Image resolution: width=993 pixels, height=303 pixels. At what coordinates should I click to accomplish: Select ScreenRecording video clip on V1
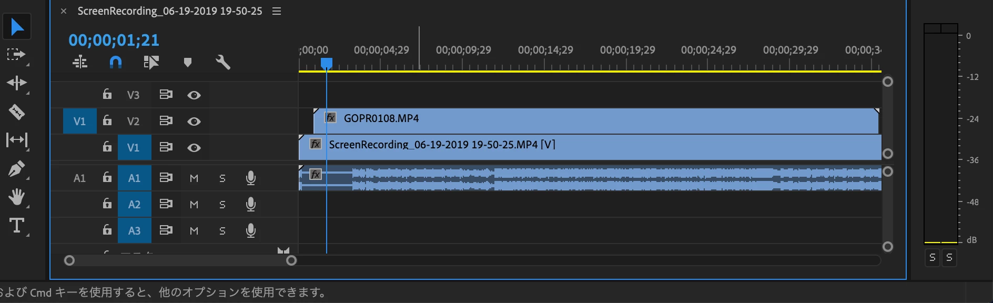590,147
